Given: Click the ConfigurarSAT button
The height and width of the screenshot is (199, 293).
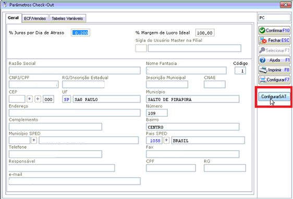Looking at the screenshot, I should pyautogui.click(x=274, y=97).
